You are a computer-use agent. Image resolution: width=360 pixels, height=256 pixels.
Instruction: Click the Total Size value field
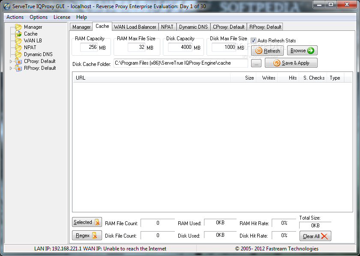[315, 226]
